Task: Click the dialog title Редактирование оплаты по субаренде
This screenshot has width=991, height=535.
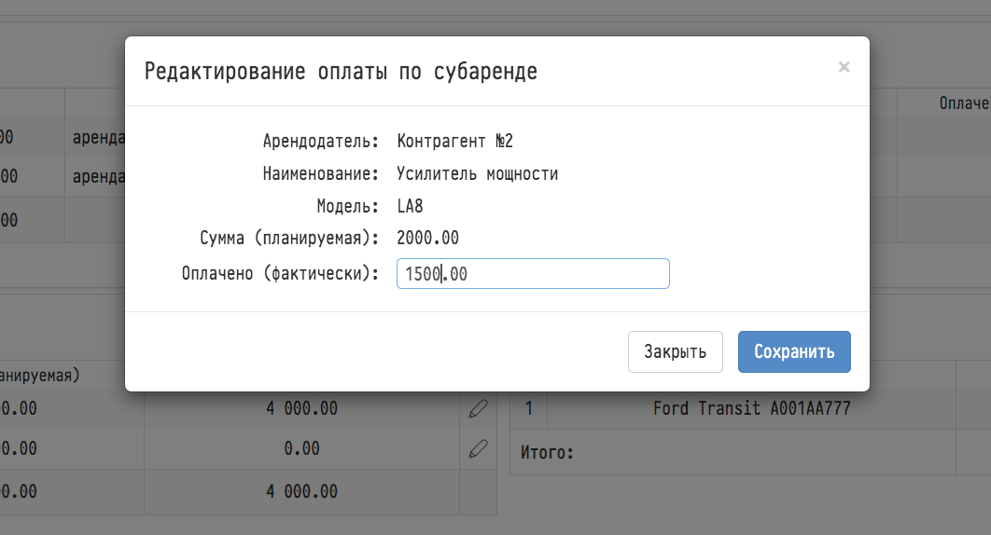Action: (x=341, y=72)
